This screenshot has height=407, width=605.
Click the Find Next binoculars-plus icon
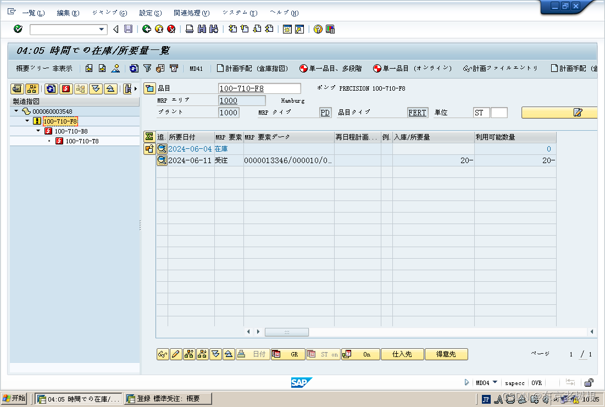point(214,29)
